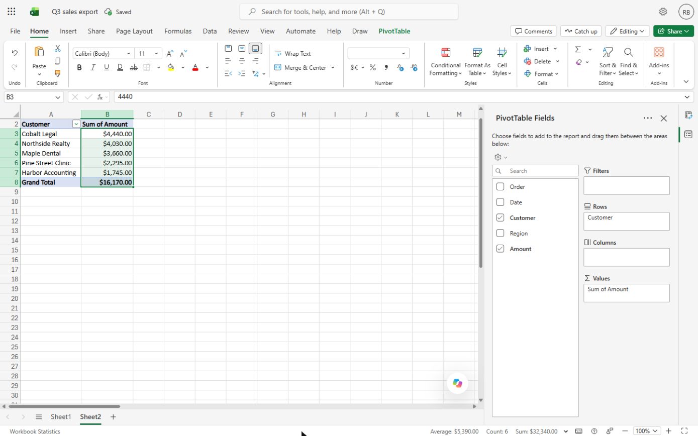The width and height of the screenshot is (698, 436).
Task: Click the font color red A swatch
Action: (x=195, y=67)
